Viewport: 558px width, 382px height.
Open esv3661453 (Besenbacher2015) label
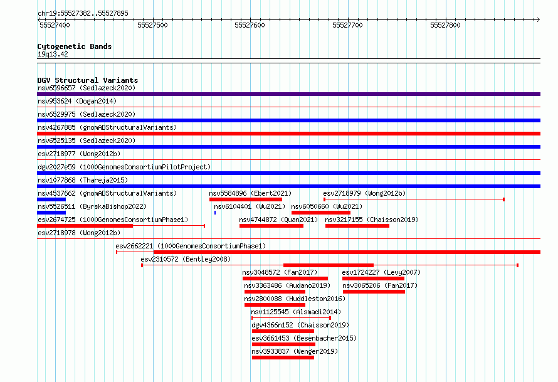click(x=304, y=338)
